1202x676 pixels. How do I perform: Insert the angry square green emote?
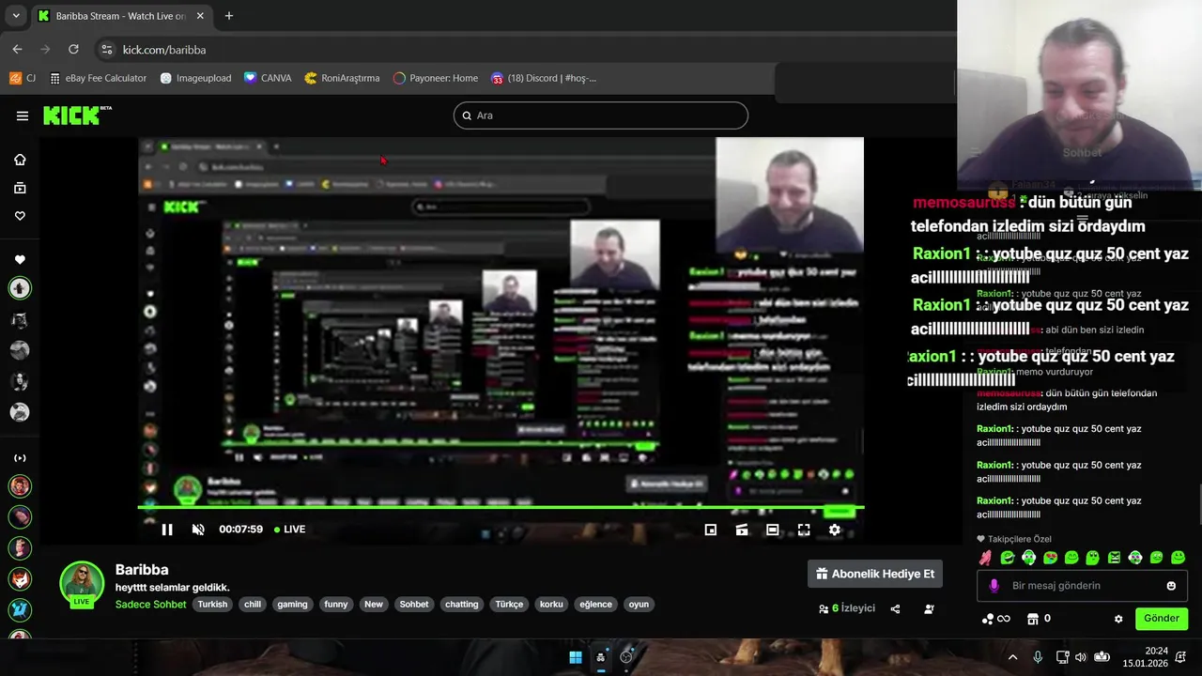click(1114, 558)
